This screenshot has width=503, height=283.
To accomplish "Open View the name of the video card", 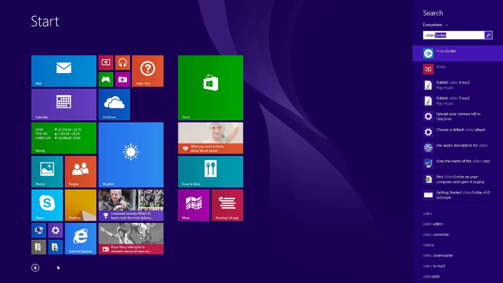I will point(458,164).
